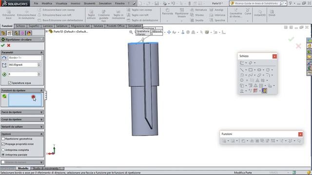Select Line tool in Schizzo panel
This screenshot has width=312, height=175.
tap(242, 70)
